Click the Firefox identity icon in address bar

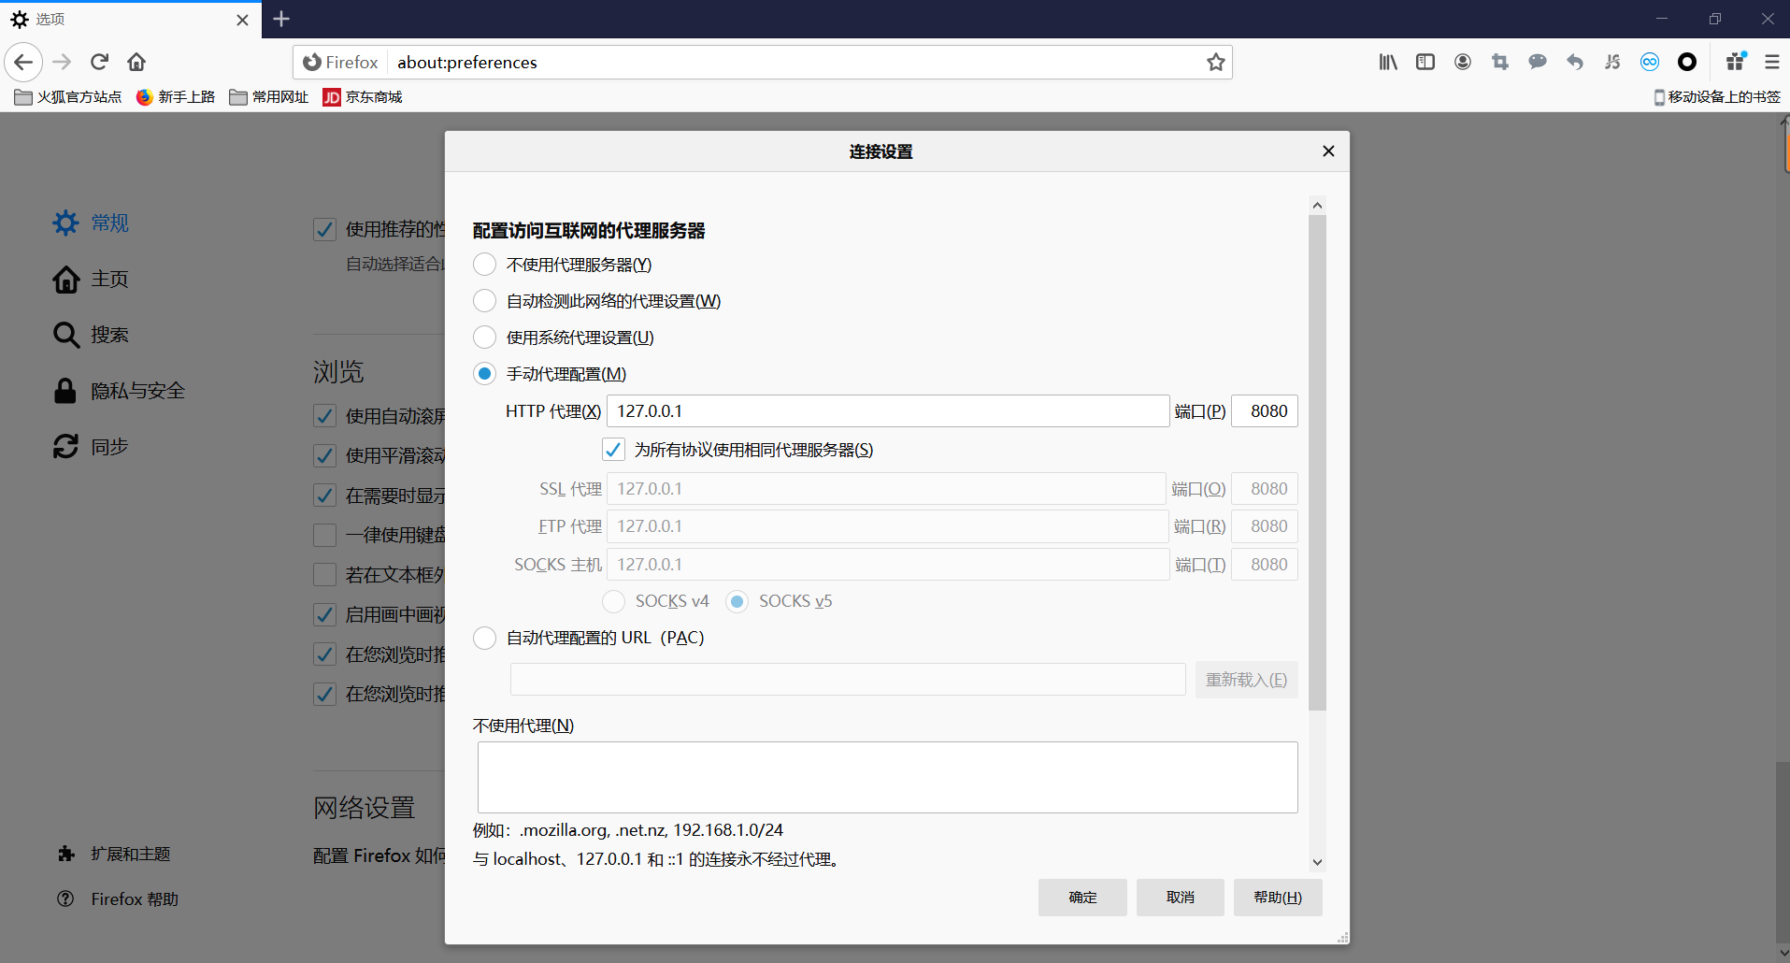[312, 62]
